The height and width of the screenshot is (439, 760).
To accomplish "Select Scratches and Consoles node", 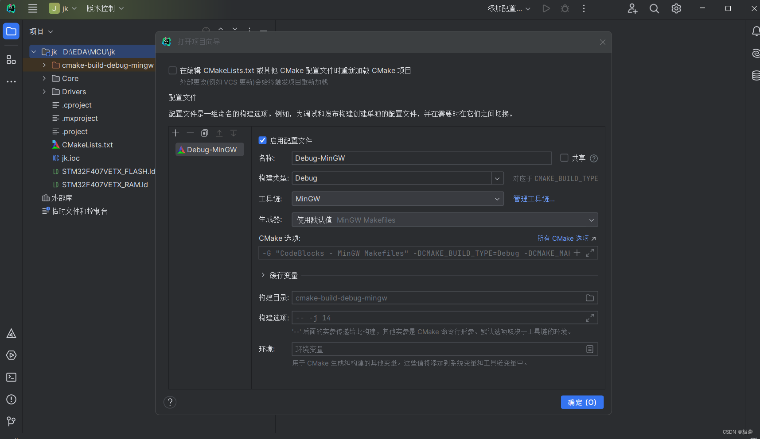I will [x=79, y=211].
